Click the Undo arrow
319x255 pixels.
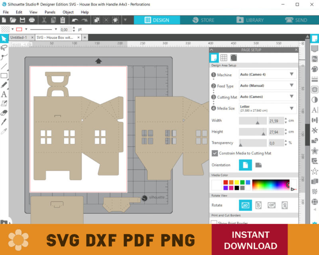pos(75,20)
